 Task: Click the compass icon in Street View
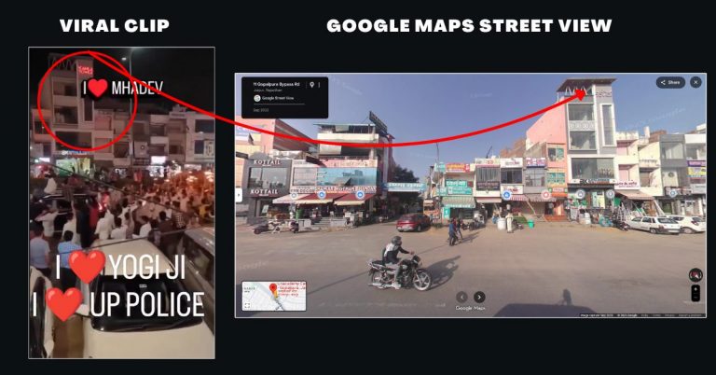[x=695, y=275]
